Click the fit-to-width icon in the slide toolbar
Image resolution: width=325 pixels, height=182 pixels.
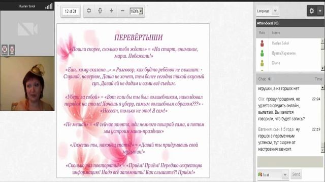(x=89, y=11)
